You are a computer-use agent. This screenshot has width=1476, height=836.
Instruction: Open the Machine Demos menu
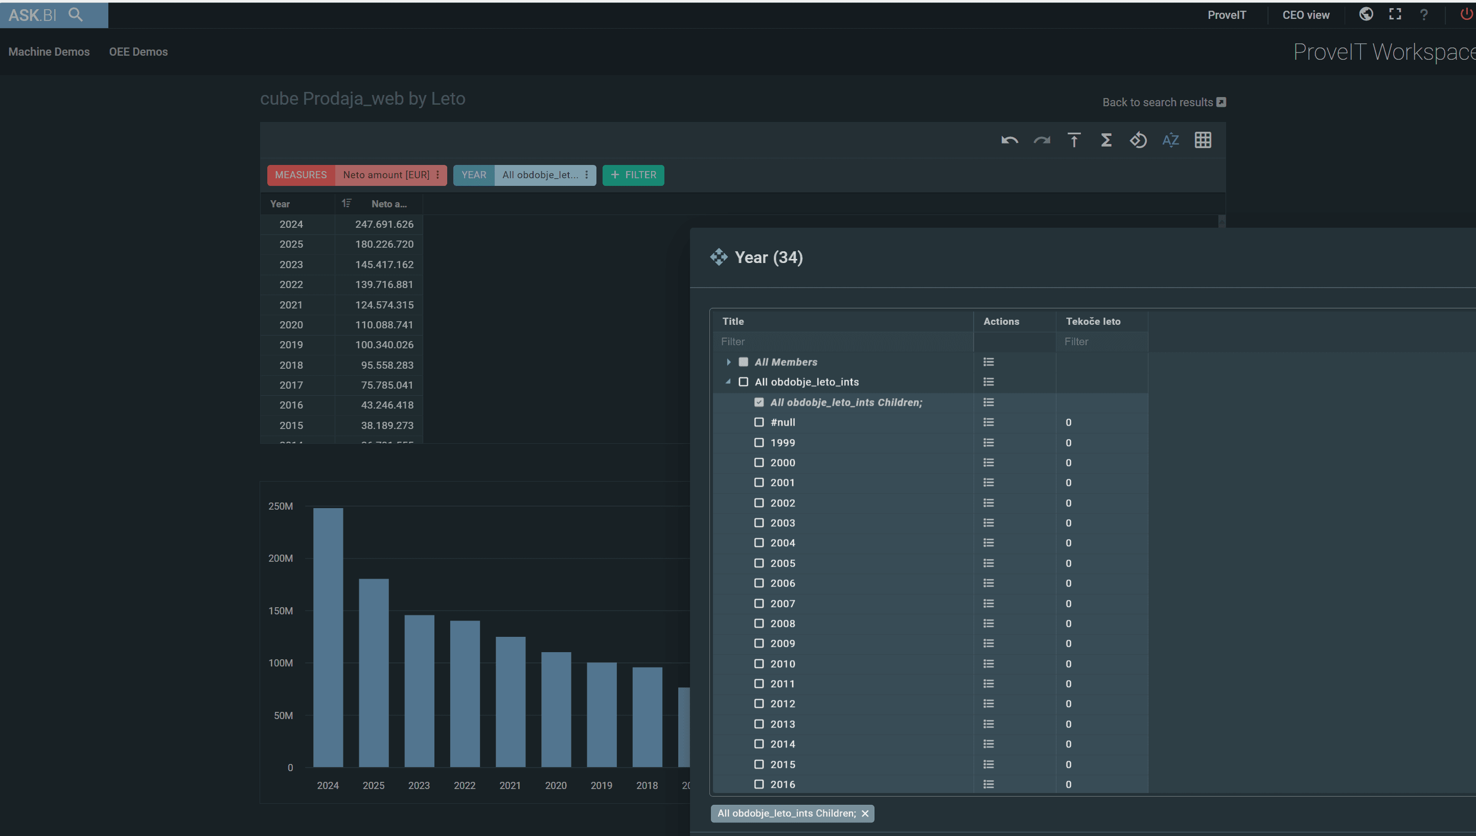point(49,52)
